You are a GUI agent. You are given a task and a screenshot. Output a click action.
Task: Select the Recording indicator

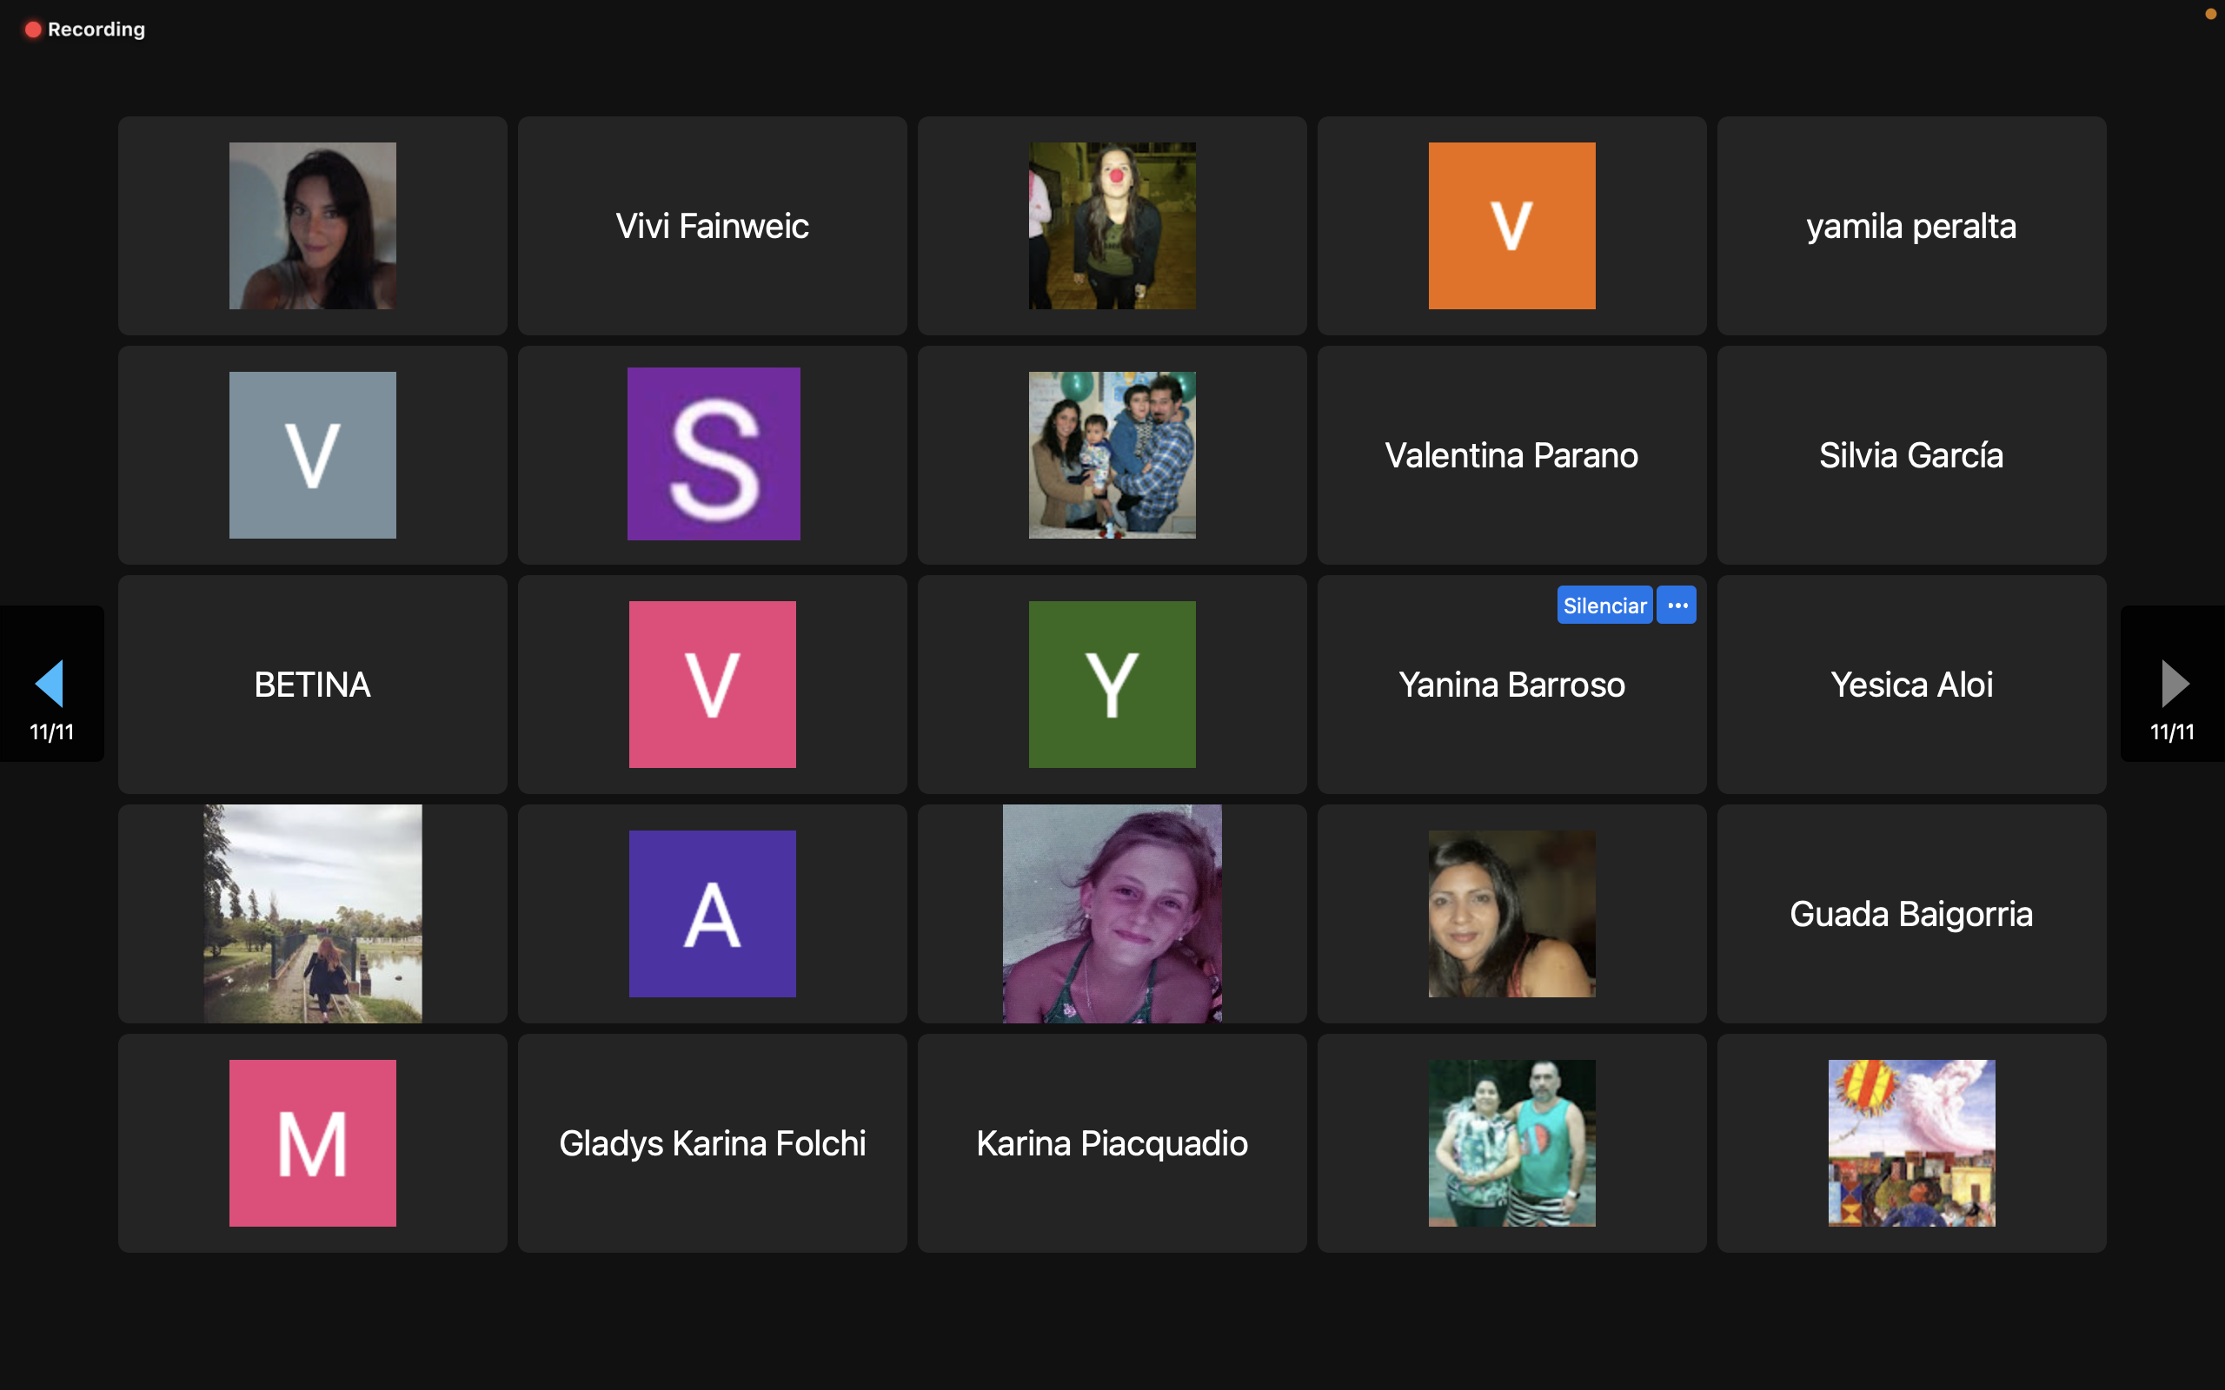(84, 30)
